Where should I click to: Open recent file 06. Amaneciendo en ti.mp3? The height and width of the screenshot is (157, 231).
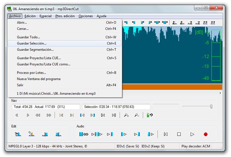click(x=65, y=93)
